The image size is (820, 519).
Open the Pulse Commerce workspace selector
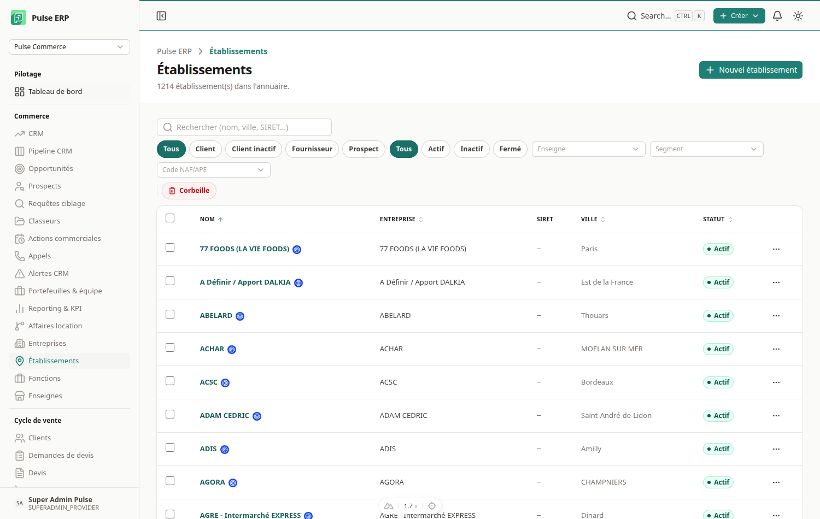tap(69, 47)
